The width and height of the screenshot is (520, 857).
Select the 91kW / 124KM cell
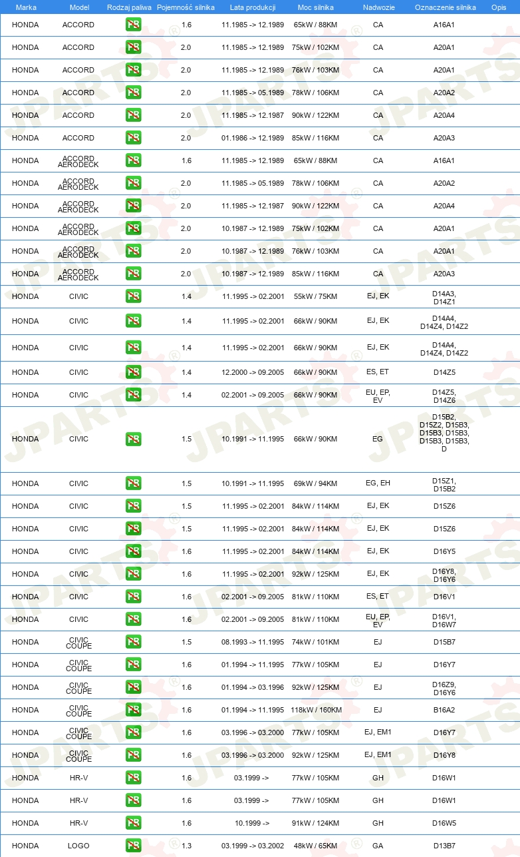point(316,823)
